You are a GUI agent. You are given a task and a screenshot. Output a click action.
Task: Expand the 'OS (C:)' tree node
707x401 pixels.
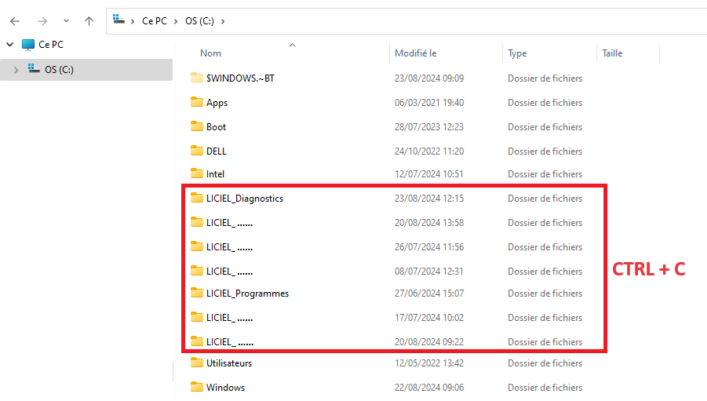(16, 70)
